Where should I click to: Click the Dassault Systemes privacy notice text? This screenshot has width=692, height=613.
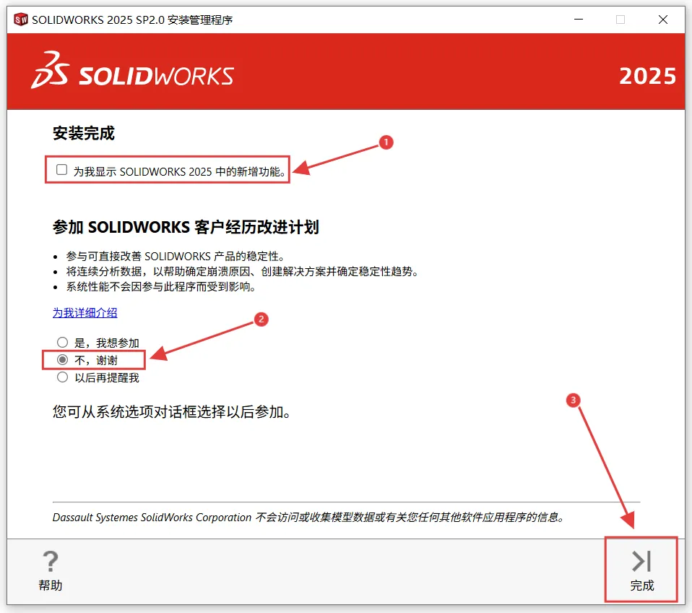click(x=308, y=517)
